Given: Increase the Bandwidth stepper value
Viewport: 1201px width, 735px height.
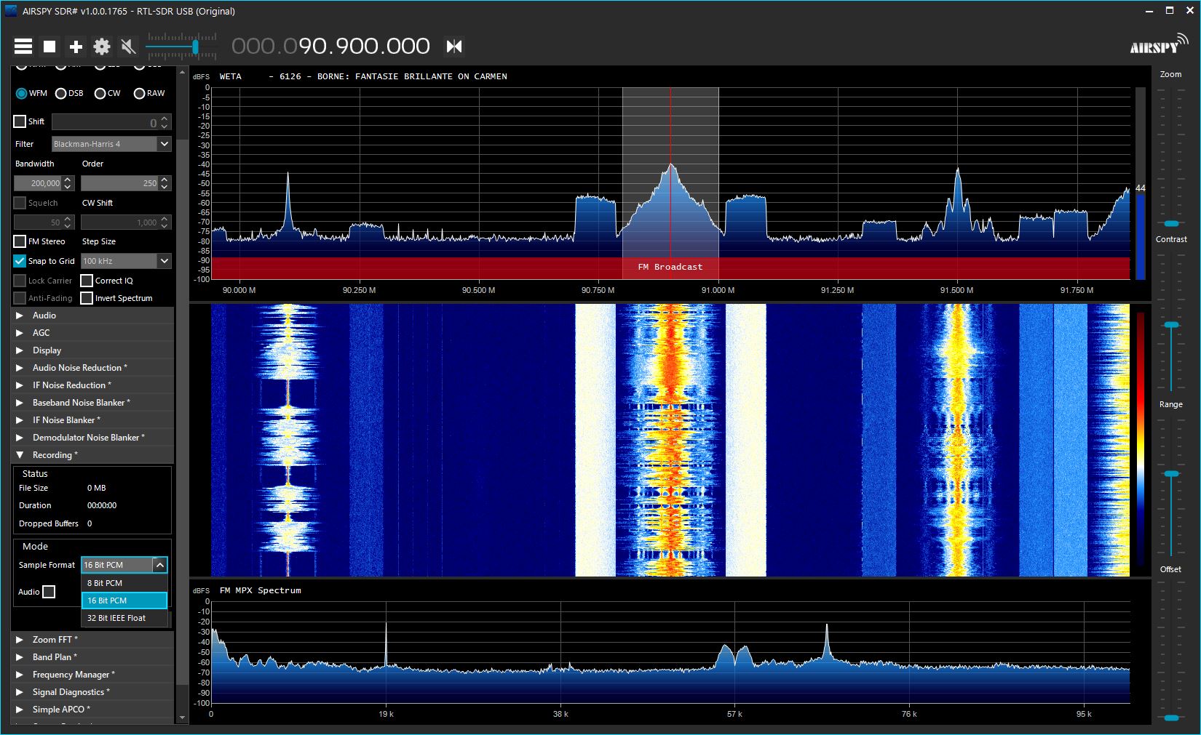Looking at the screenshot, I should pyautogui.click(x=68, y=179).
